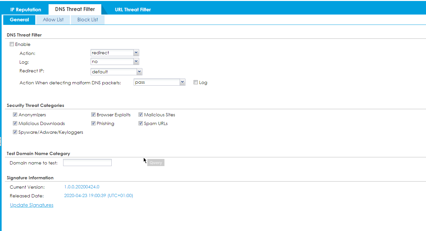Expand the malform DNS packets action dropdown
This screenshot has height=231, width=426.
click(x=159, y=82)
